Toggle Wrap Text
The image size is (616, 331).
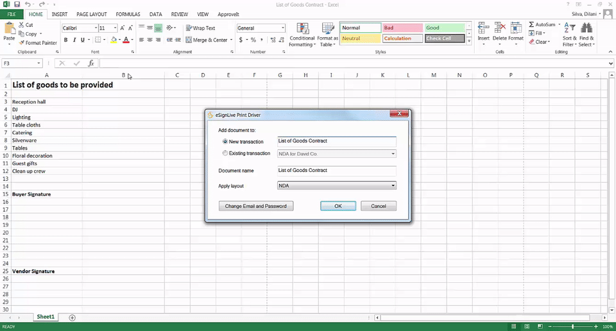click(200, 28)
